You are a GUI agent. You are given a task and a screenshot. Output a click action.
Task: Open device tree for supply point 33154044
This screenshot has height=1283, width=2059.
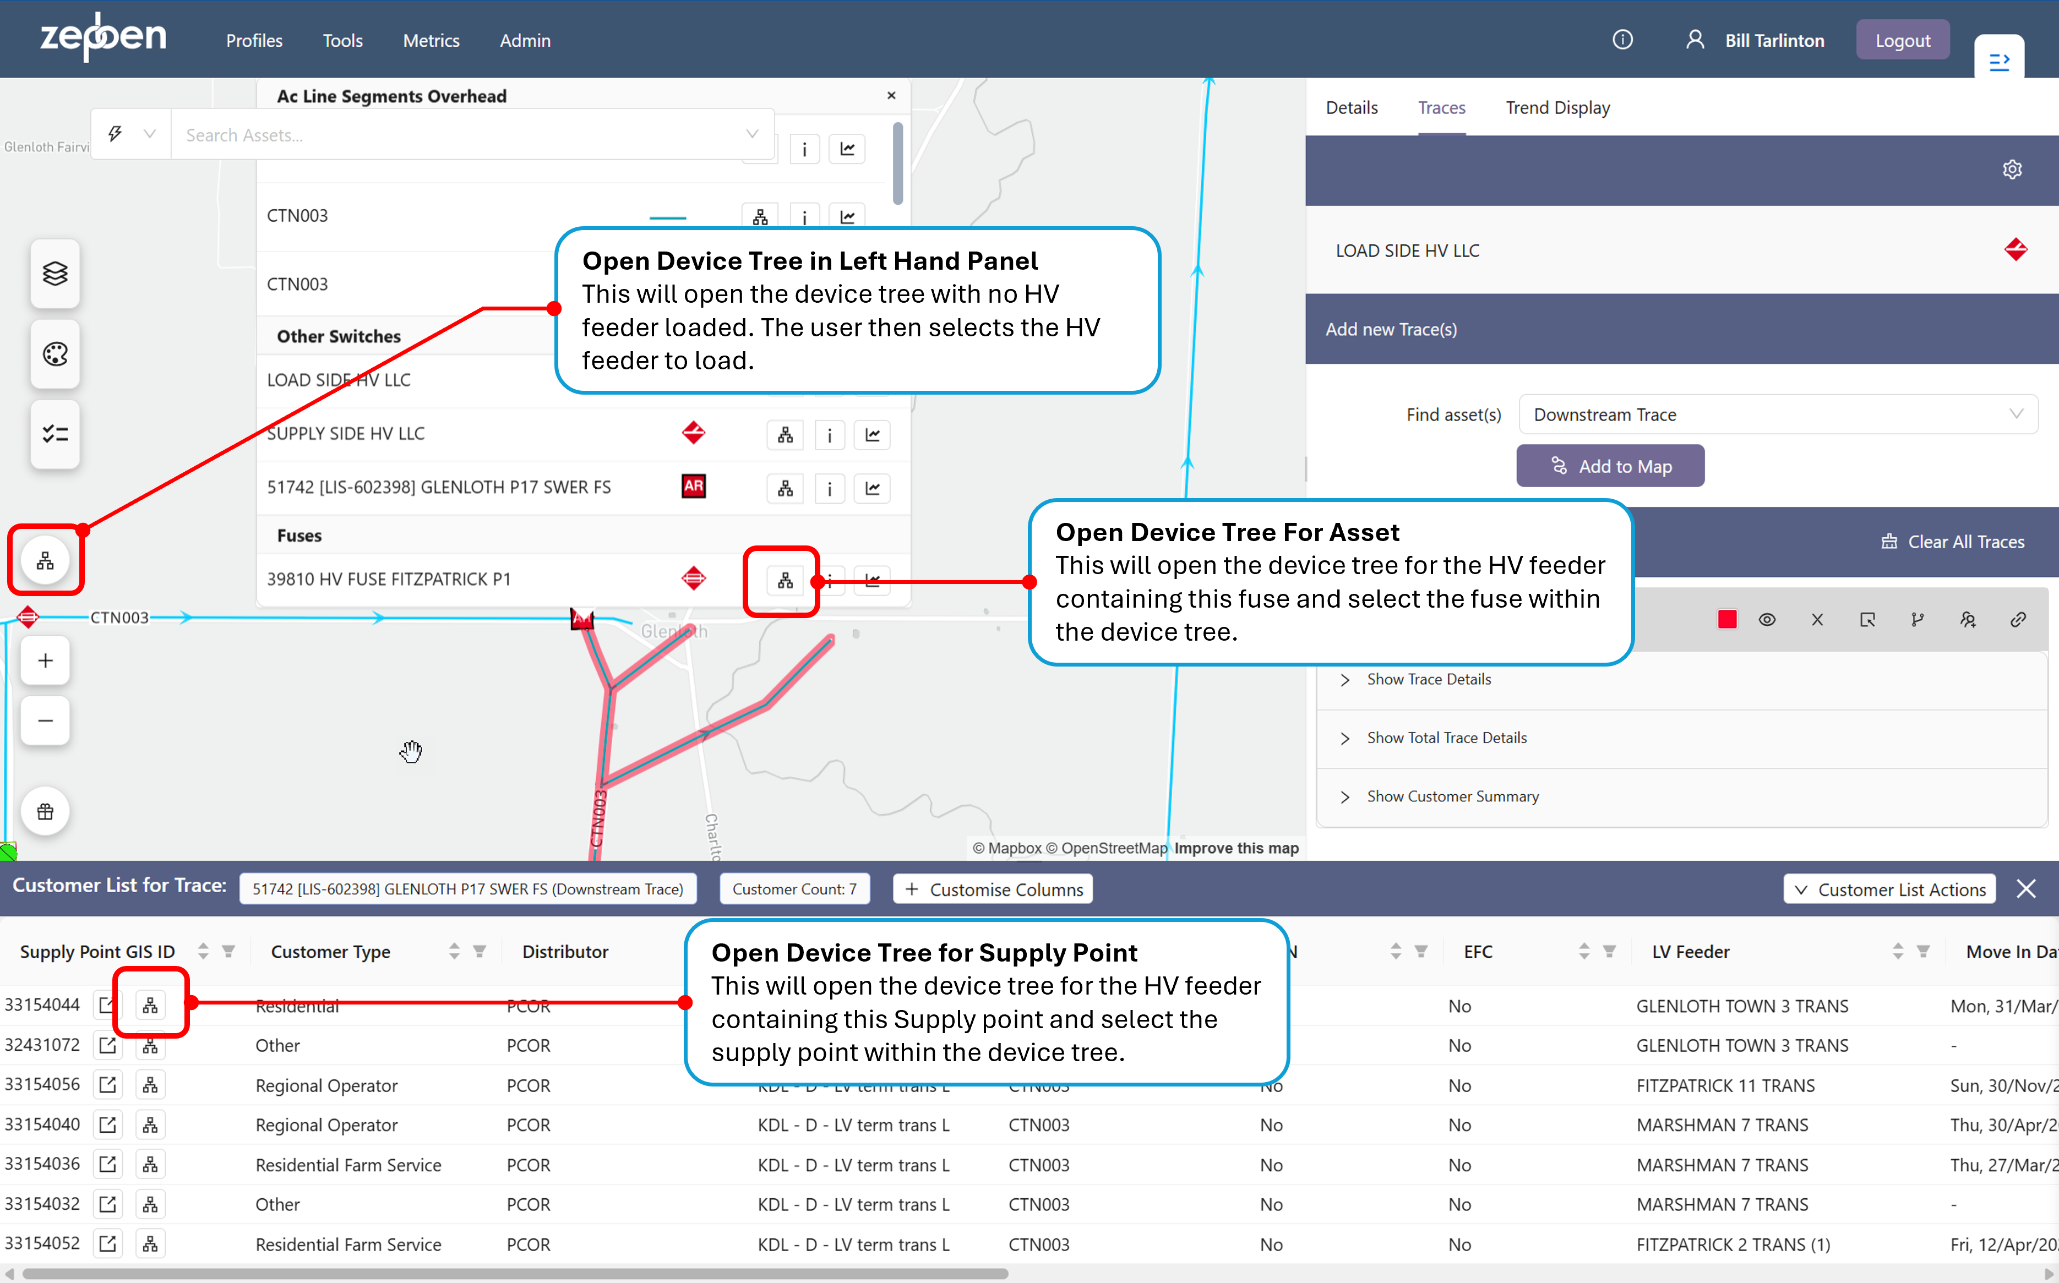[150, 1004]
